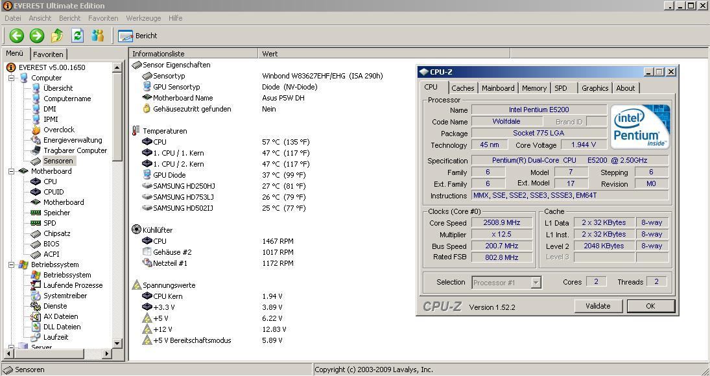The image size is (710, 376).
Task: Open Speicher memory module icon entry
Action: [x=51, y=213]
